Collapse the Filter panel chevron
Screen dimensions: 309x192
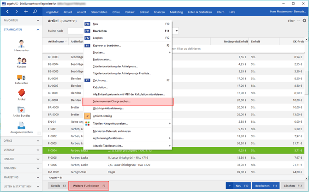click(298, 21)
